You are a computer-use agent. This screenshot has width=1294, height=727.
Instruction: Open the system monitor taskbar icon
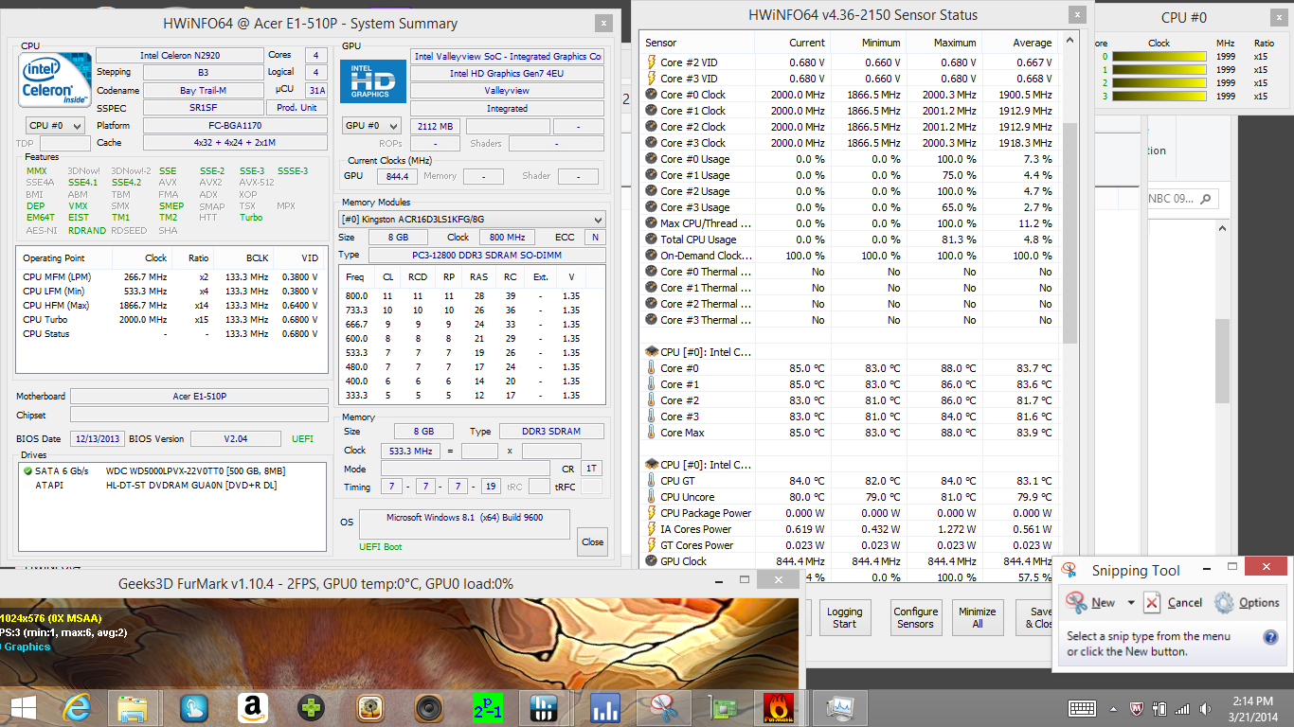[839, 708]
